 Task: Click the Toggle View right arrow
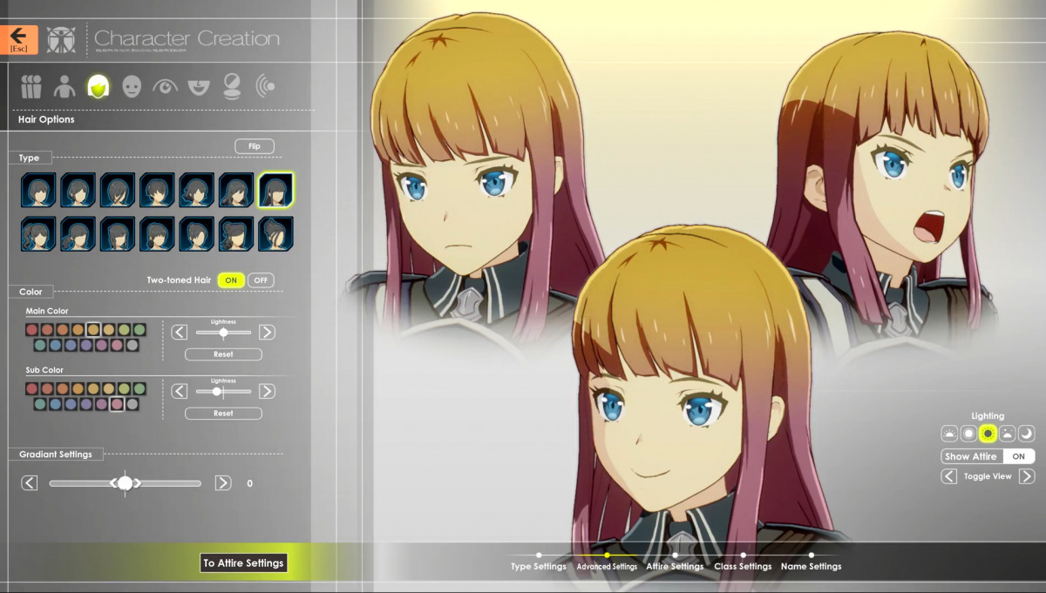(x=1026, y=476)
